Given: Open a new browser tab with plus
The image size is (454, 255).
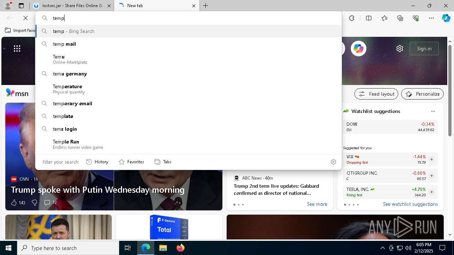Looking at the screenshot, I should pyautogui.click(x=206, y=6).
